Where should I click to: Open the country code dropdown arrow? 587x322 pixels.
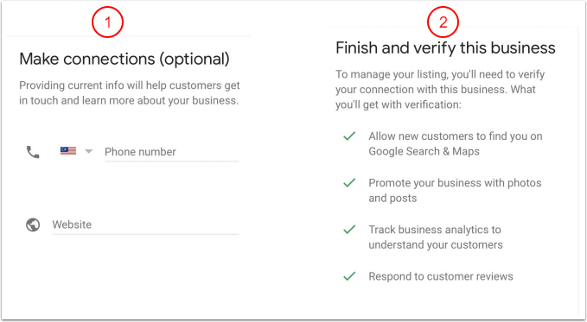click(x=89, y=151)
